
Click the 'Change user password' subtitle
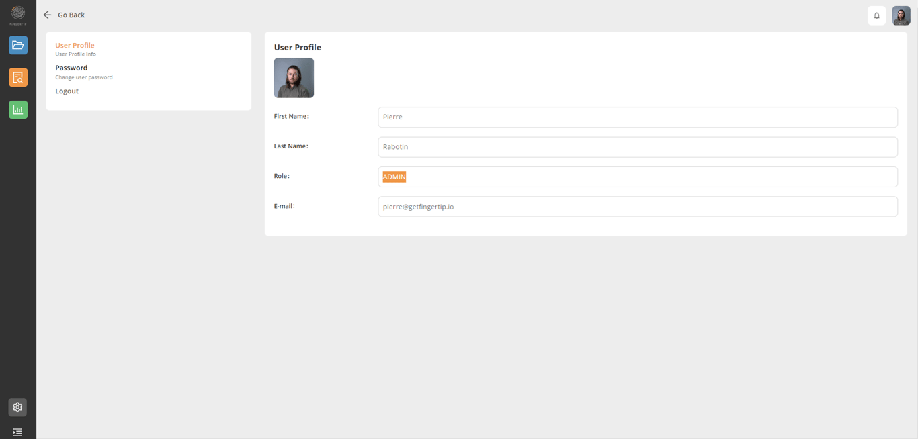tap(84, 77)
